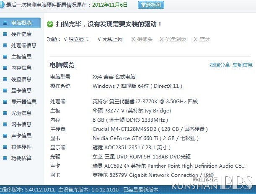The height and width of the screenshot is (194, 256).
Task: Click the 蓝牙 feature indicator
Action: [202, 39]
